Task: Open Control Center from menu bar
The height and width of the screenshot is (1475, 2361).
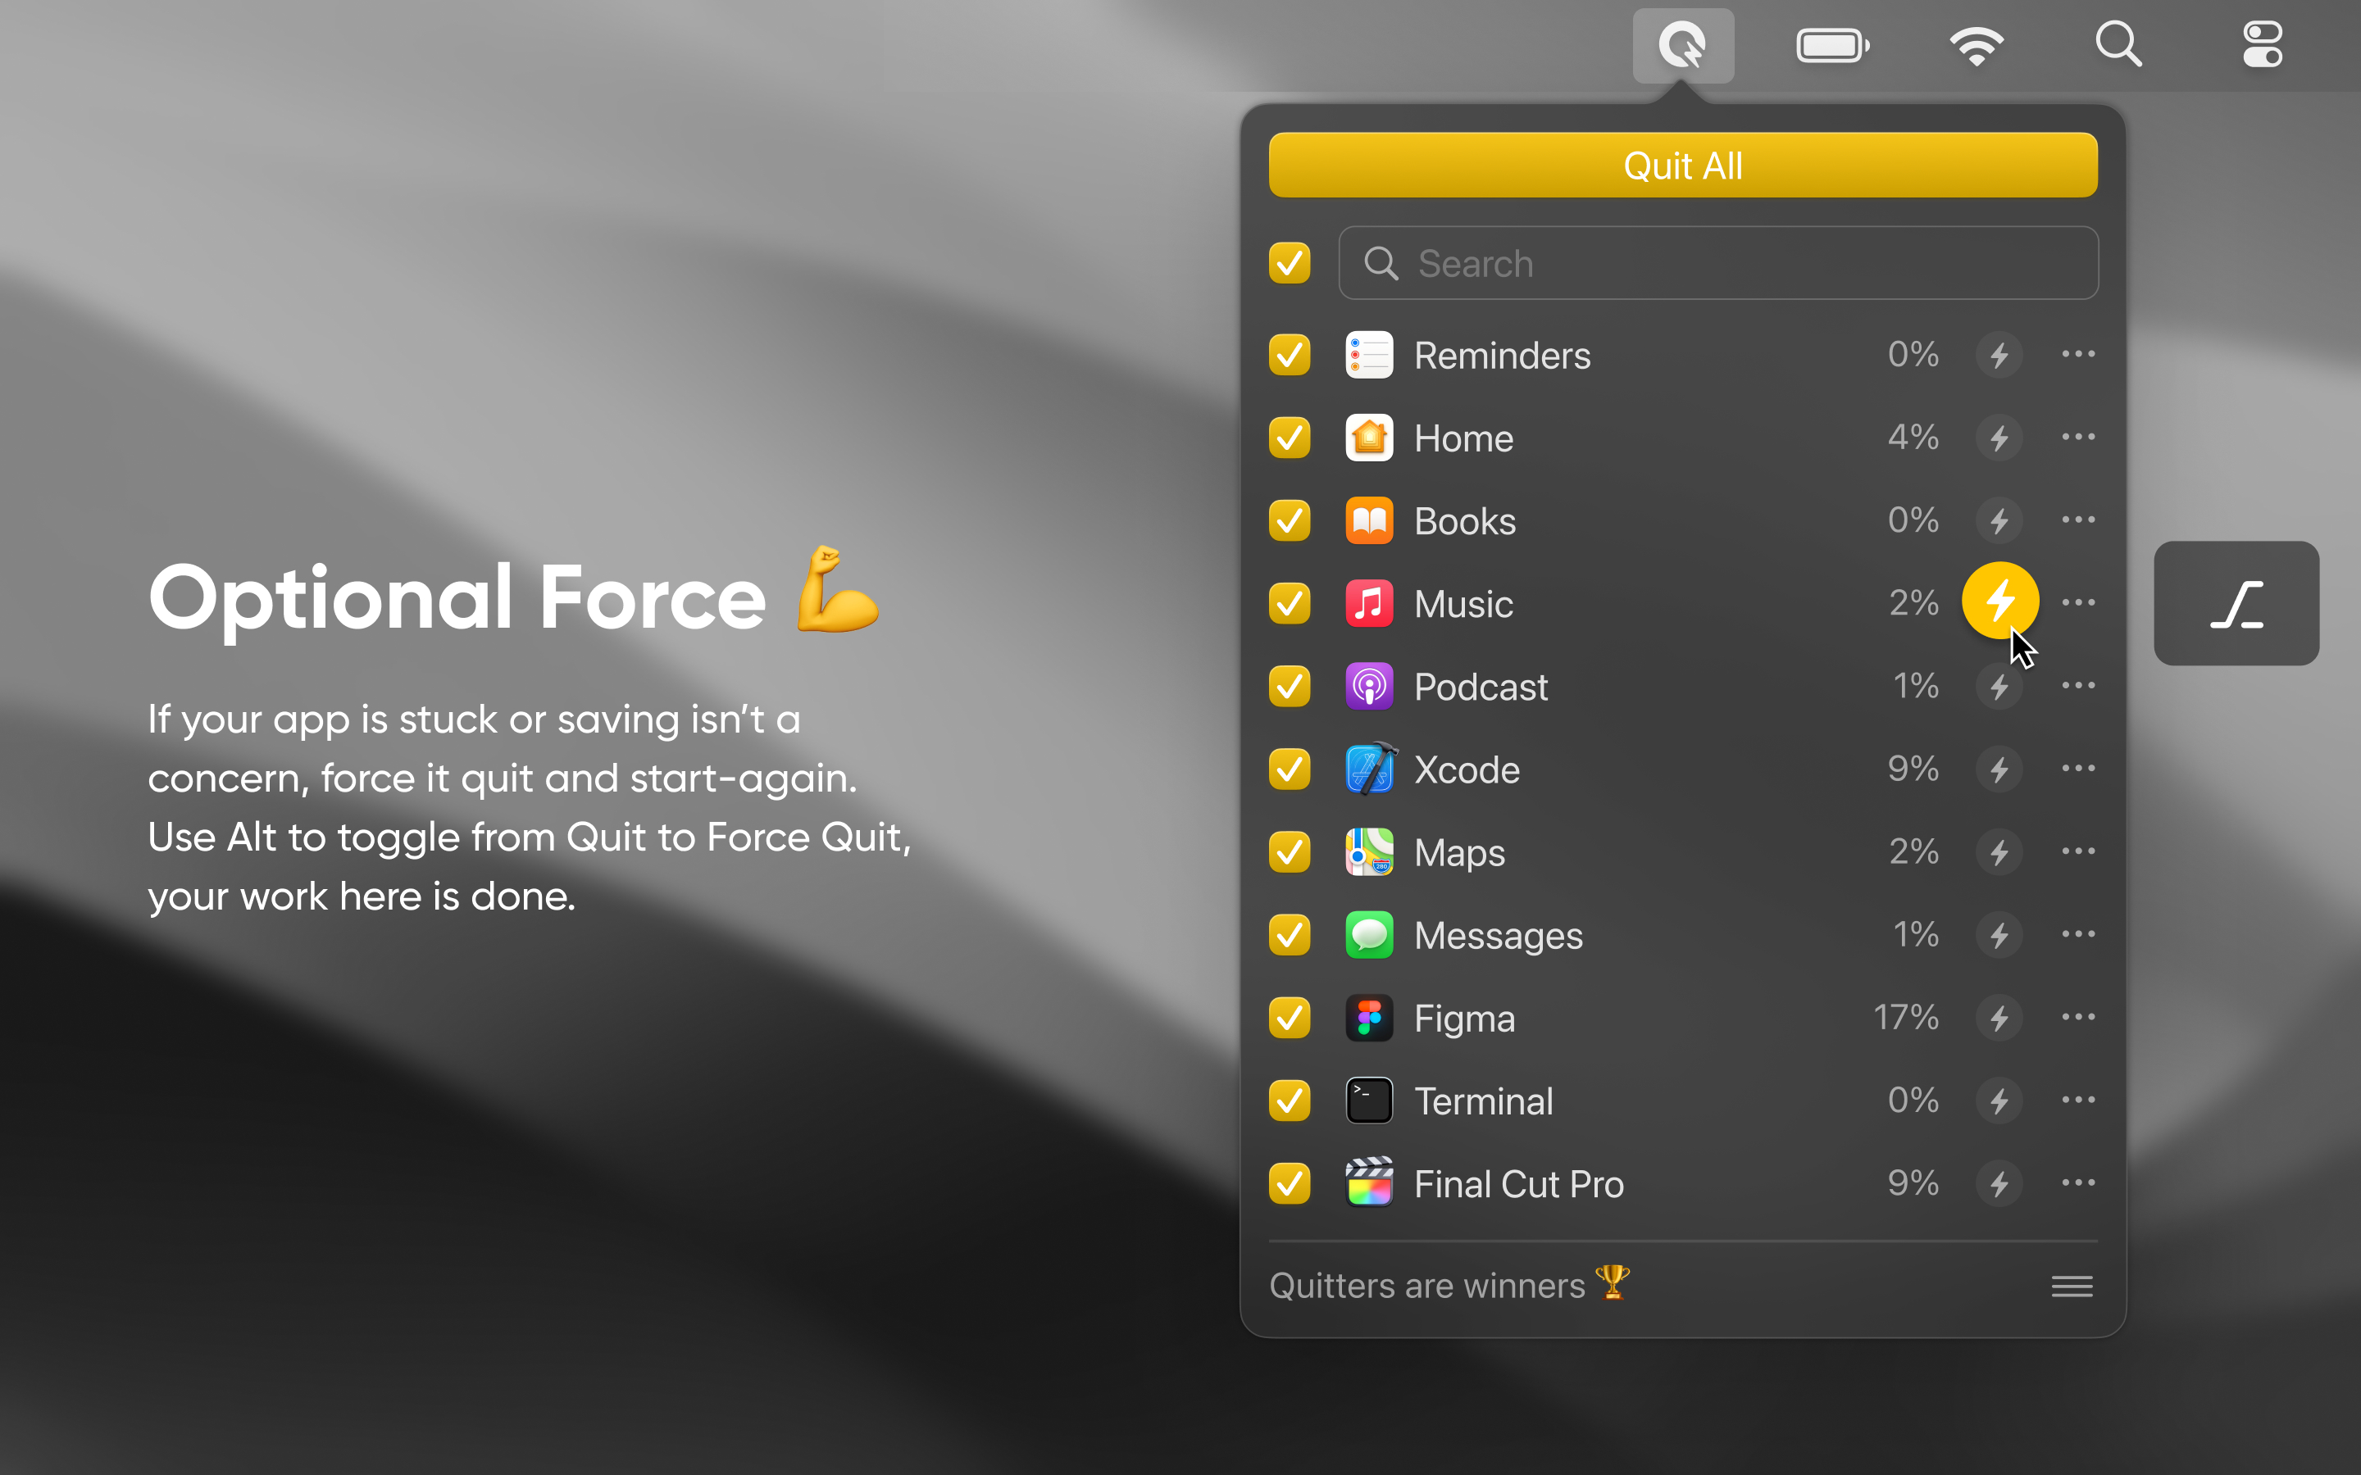Action: point(2262,46)
